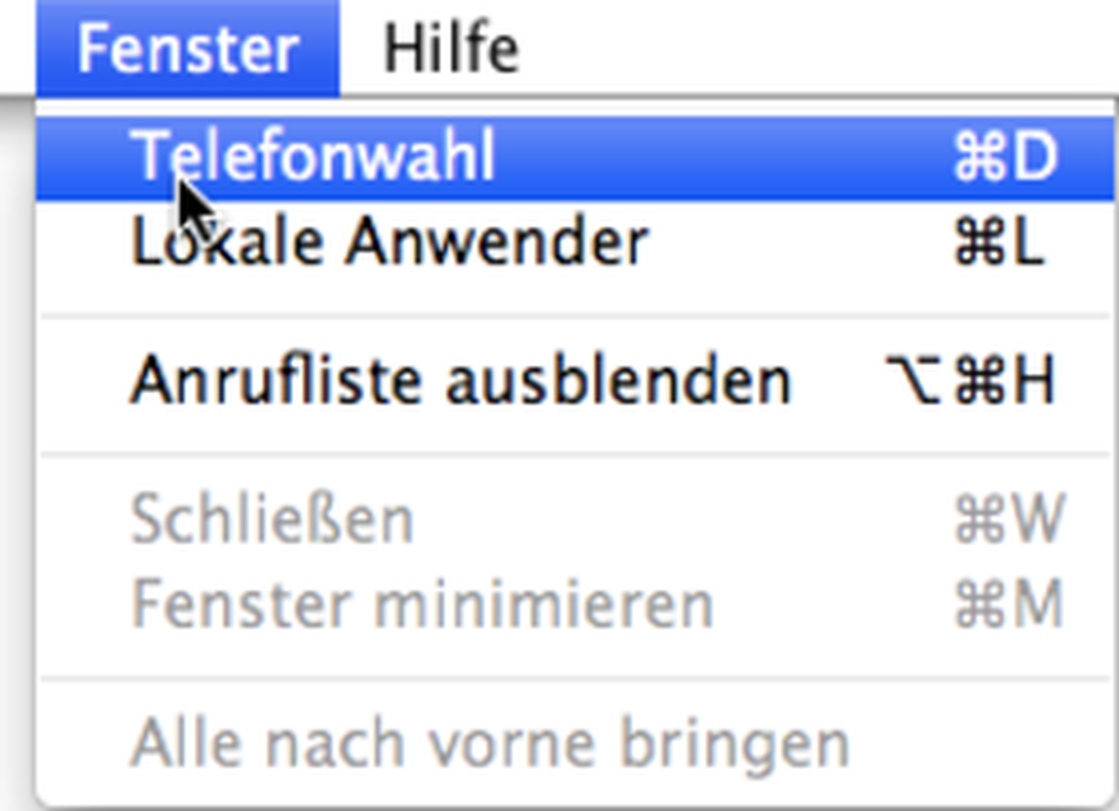Click the ⌘D shortcut beside Telefonwahl
This screenshot has height=811, width=1119.
point(1006,157)
